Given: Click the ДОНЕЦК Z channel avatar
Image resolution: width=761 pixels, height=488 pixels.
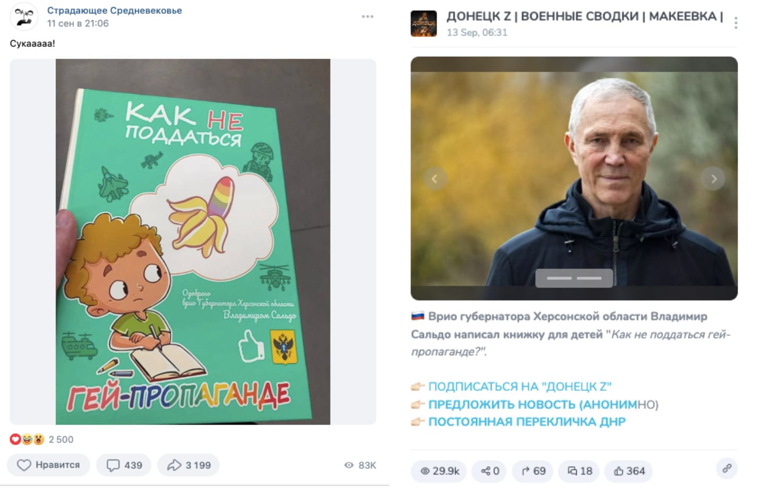Looking at the screenshot, I should coord(423,23).
